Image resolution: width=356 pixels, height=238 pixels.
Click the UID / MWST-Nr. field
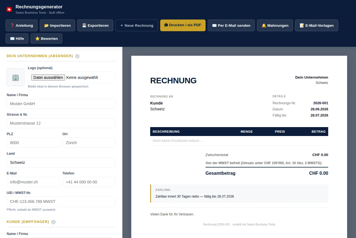tap(61, 201)
